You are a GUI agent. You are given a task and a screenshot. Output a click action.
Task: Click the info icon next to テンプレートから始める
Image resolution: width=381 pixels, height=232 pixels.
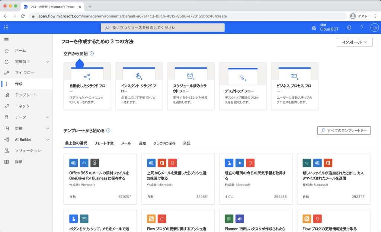(108, 131)
